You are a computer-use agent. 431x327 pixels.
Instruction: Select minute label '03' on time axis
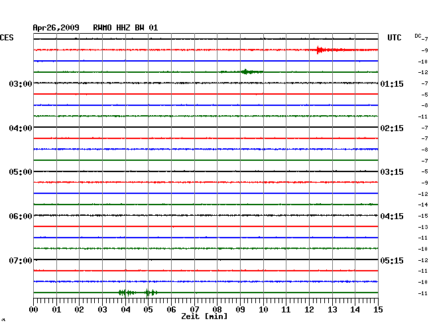pos(103,310)
